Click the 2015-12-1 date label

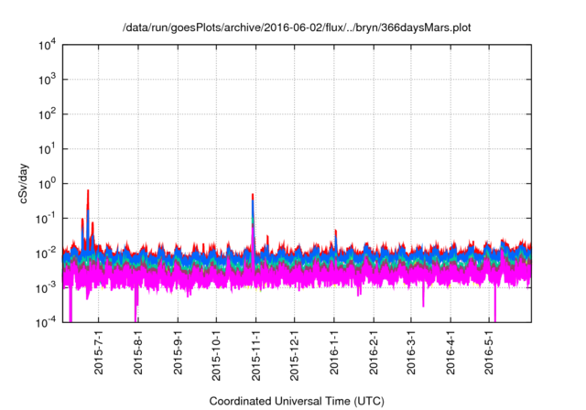click(x=295, y=355)
